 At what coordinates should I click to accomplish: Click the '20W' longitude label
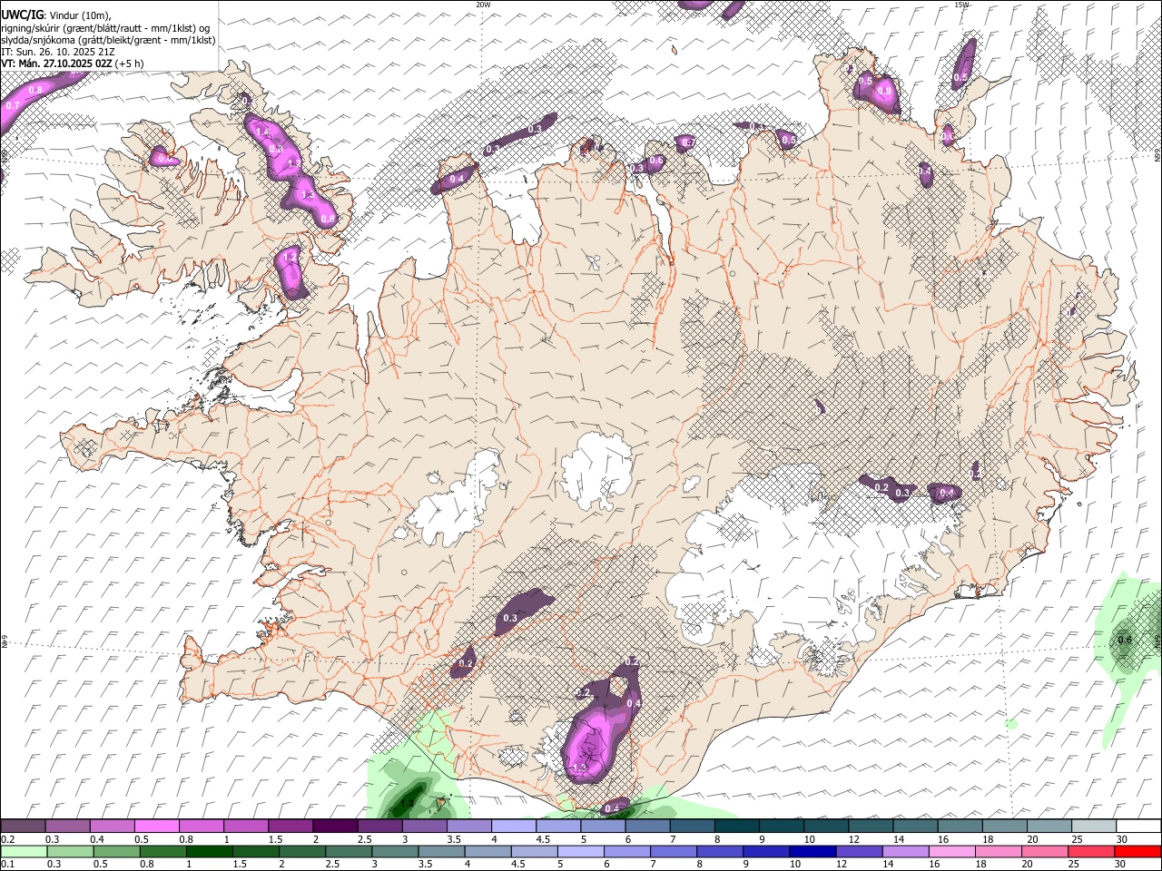[x=484, y=5]
